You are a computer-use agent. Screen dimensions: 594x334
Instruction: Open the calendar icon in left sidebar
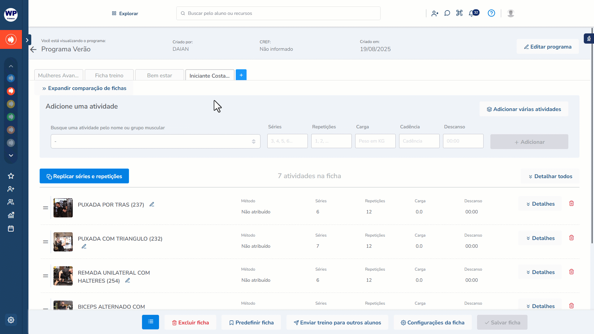tap(11, 229)
